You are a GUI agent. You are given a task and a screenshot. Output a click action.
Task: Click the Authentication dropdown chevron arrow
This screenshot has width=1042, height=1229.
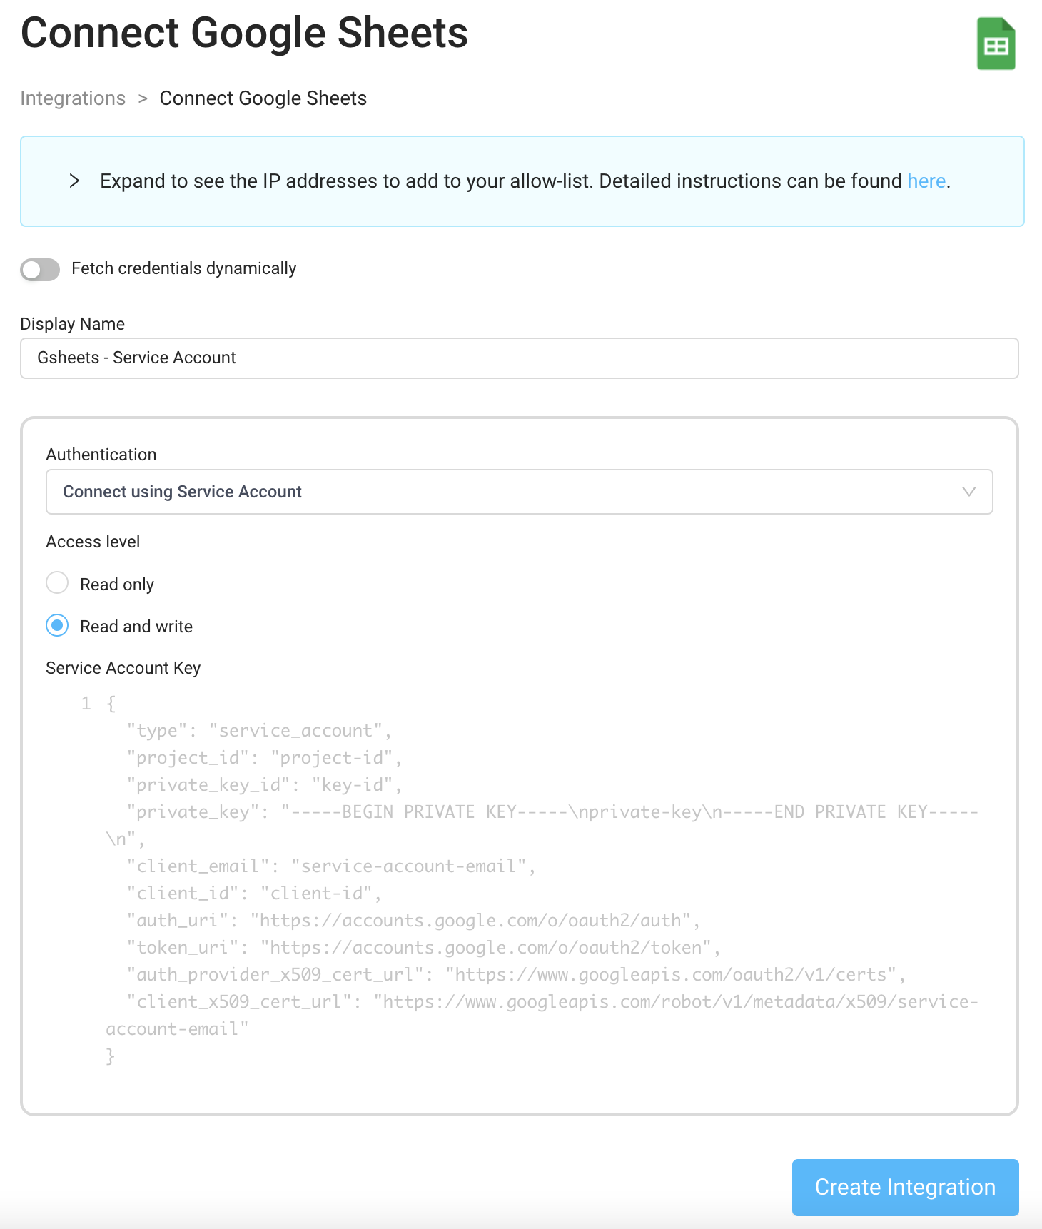pos(968,491)
